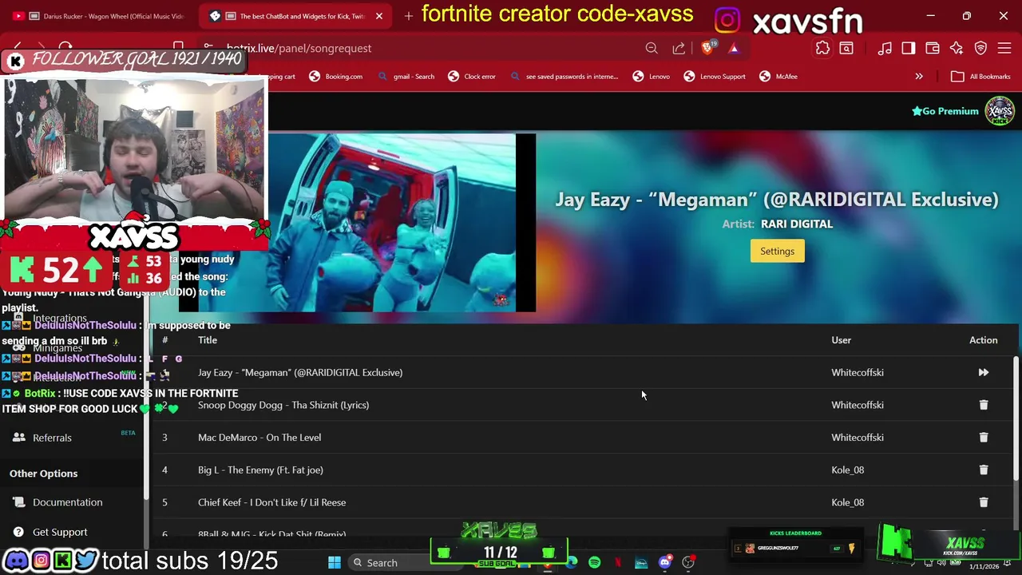Click the botrix.live address bar
This screenshot has width=1022, height=575.
415,48
